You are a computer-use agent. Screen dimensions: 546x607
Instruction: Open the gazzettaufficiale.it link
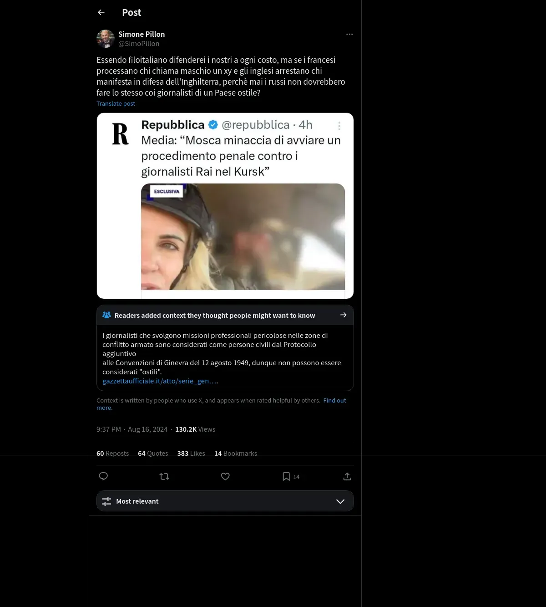pos(160,381)
